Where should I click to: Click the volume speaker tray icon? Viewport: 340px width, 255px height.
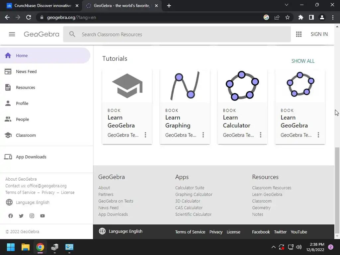(299, 247)
